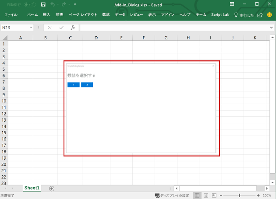Click previous sheet navigation arrow
This screenshot has width=276, height=199.
tap(5, 188)
